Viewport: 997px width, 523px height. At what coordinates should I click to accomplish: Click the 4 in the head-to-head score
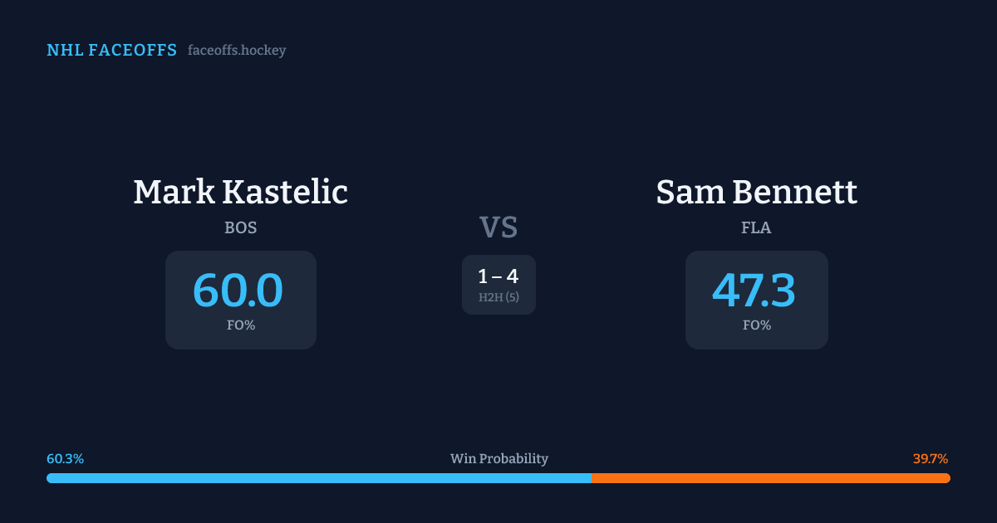tap(513, 277)
